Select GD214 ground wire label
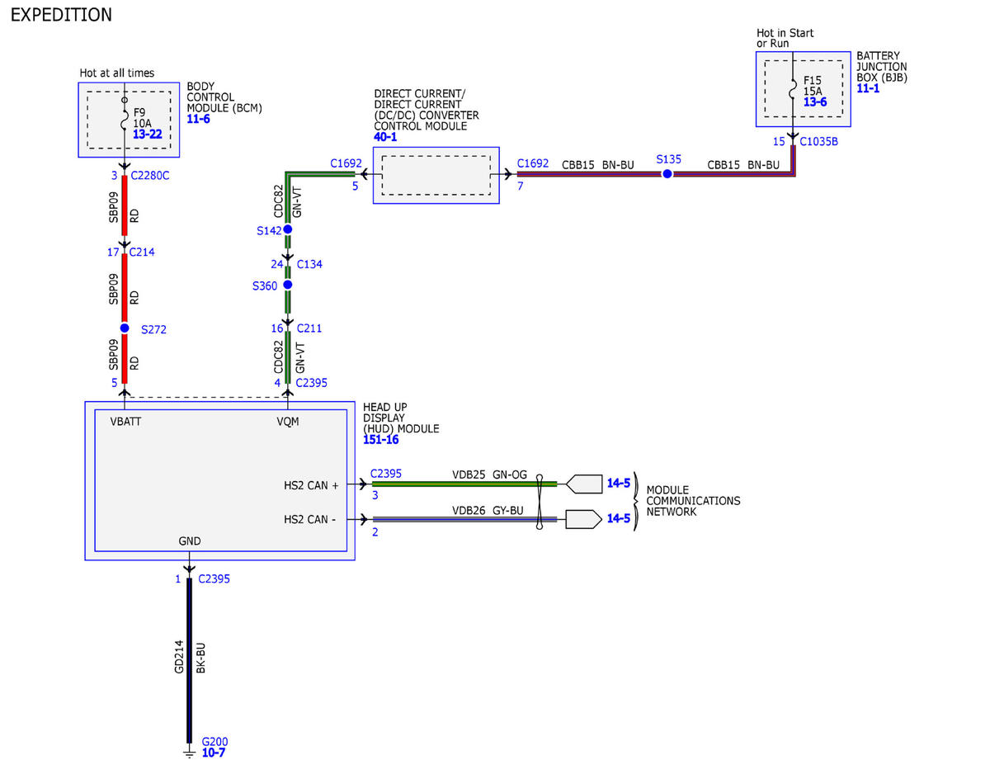This screenshot has height=765, width=990. coord(179,657)
